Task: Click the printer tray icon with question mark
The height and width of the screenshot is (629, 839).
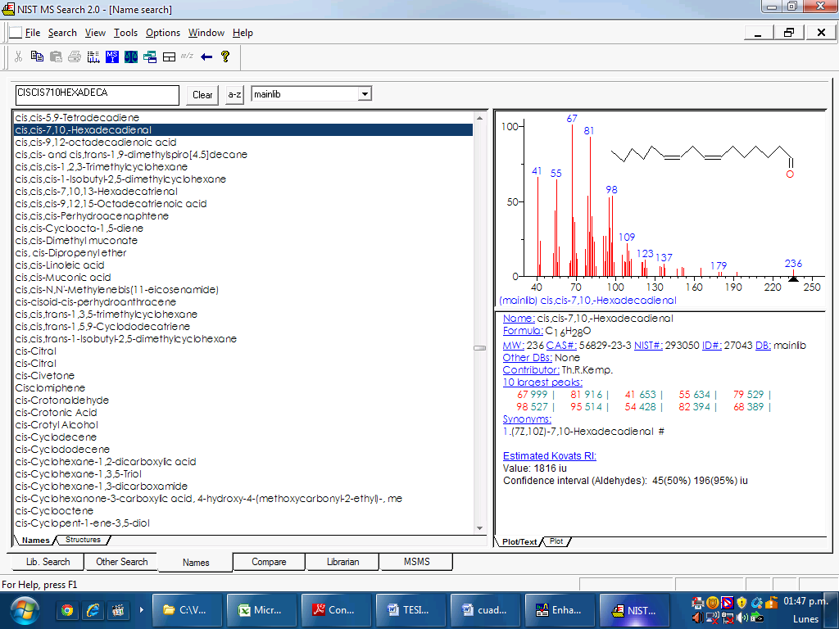Action: point(698,603)
